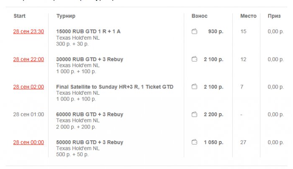Image resolution: width=293 pixels, height=169 pixels.
Task: Open the 28 сен 22:00 start link
Action: 28,59
